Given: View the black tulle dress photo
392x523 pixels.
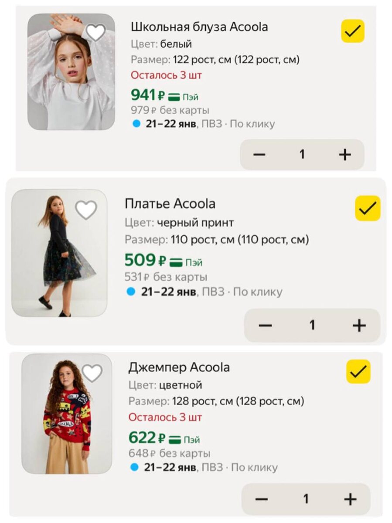Looking at the screenshot, I should 59,253.
